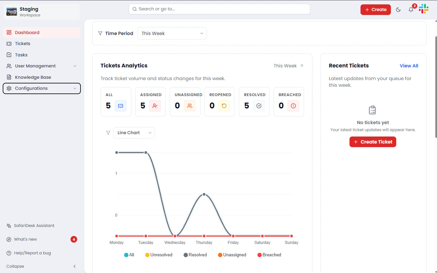The image size is (437, 273).
Task: Click the Breached tickets alert icon
Action: (293, 106)
